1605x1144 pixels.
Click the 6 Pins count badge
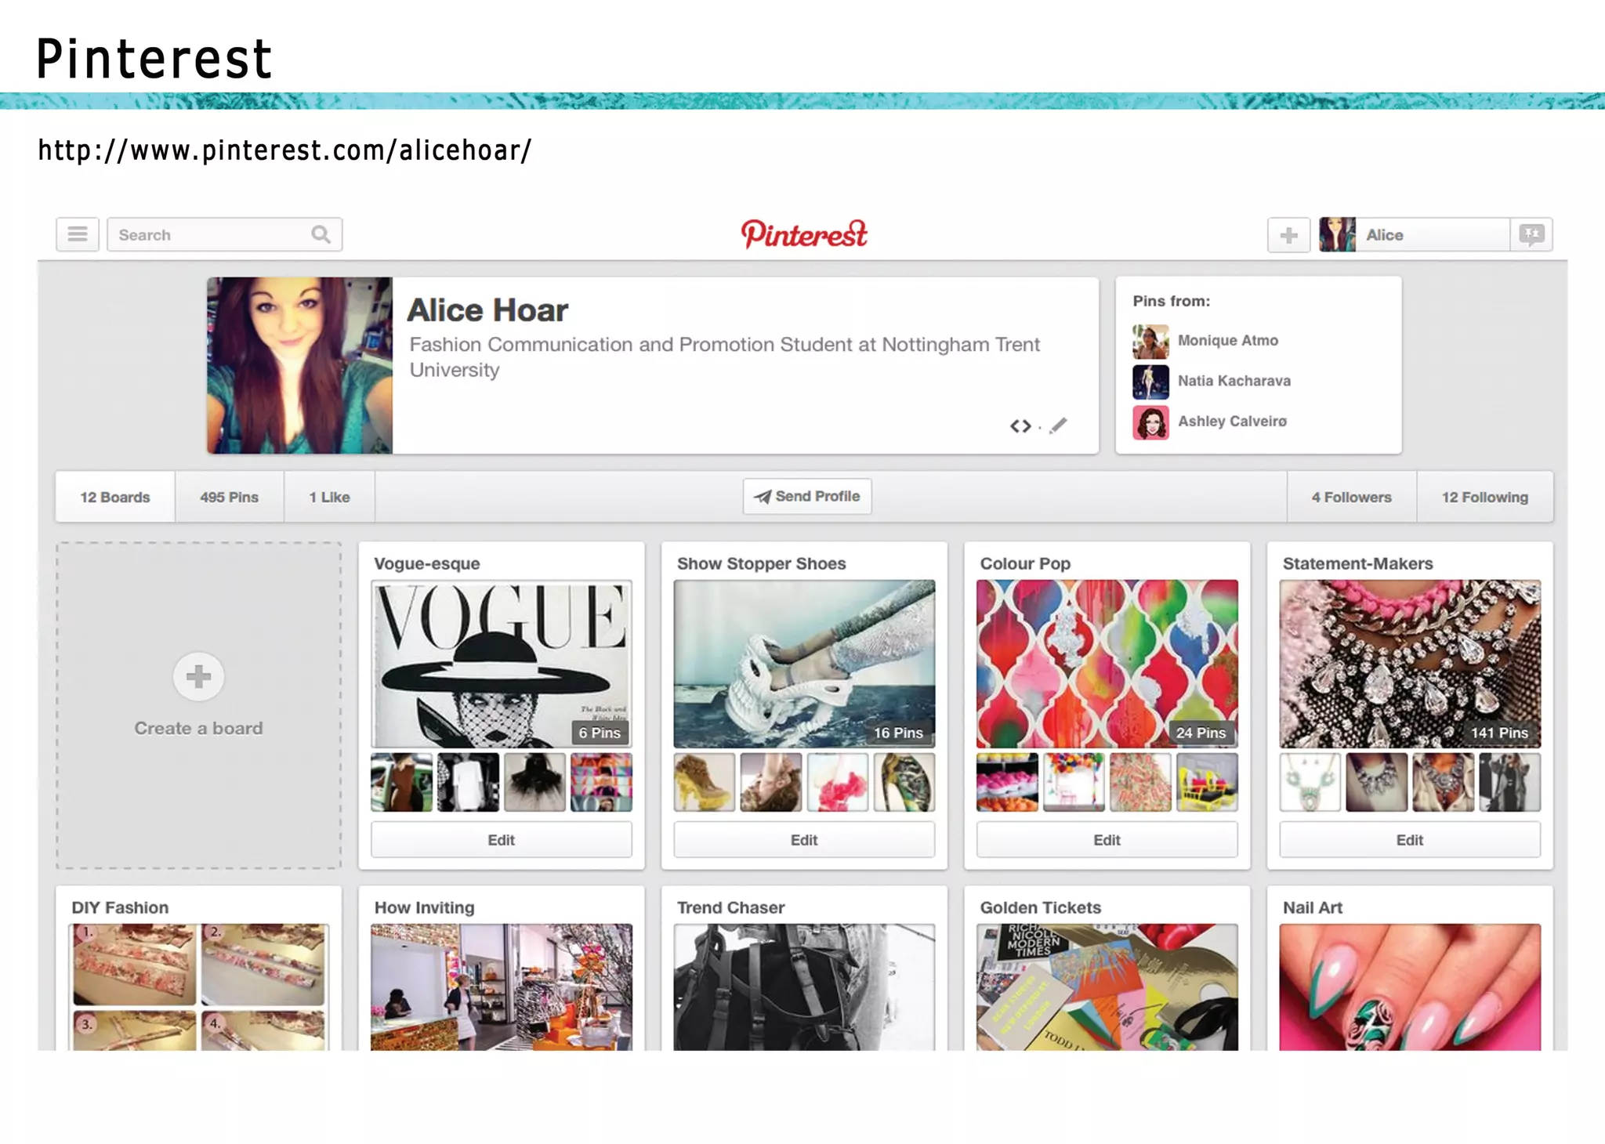coord(600,733)
